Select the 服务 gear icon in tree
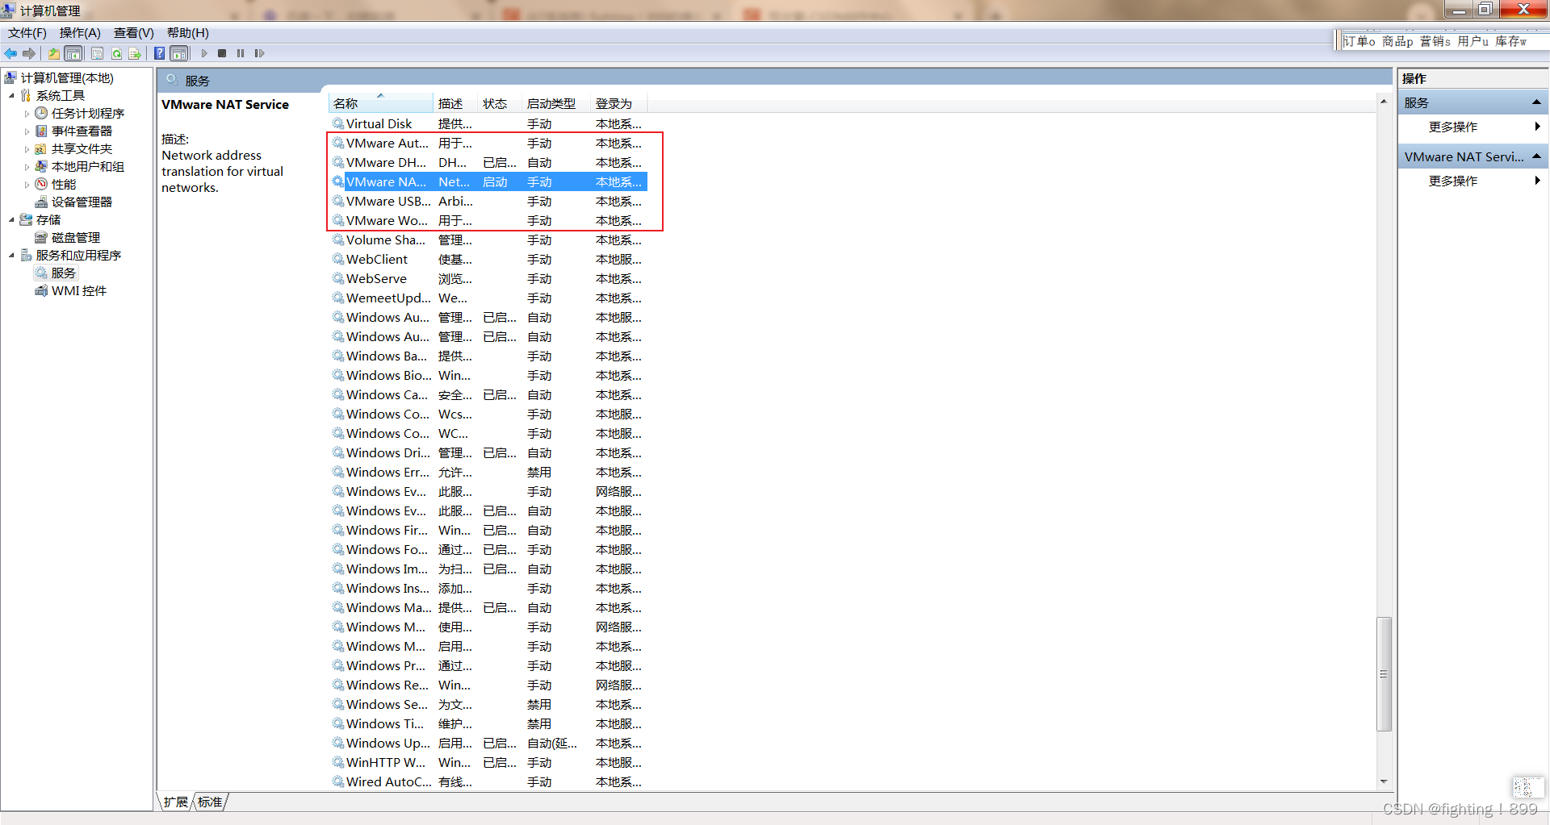This screenshot has width=1550, height=825. tap(41, 273)
